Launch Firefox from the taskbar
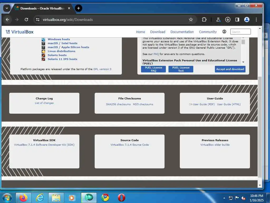 click(23, 198)
